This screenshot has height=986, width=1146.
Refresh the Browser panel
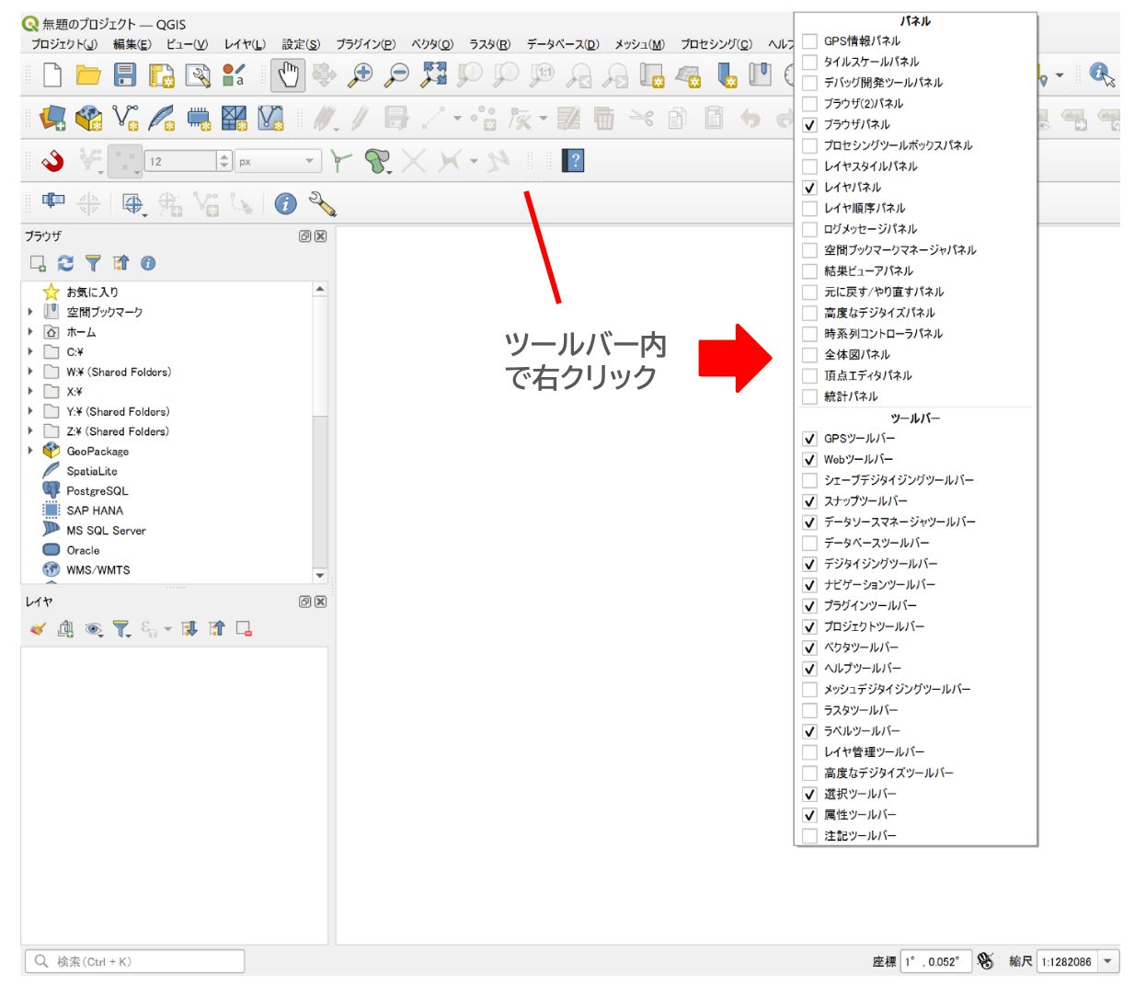coord(65,263)
